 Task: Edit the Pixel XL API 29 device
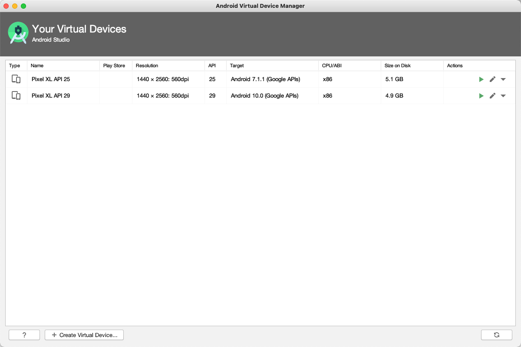tap(492, 96)
